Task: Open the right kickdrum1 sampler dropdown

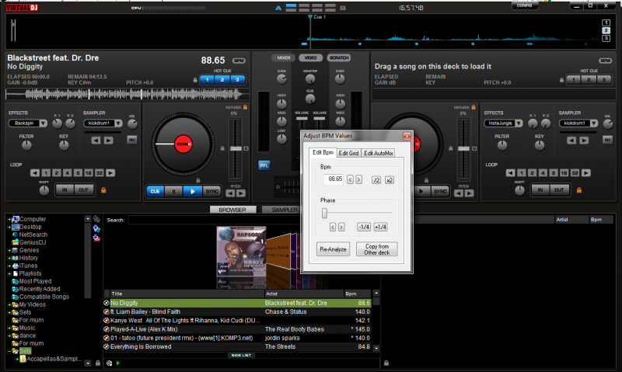Action: point(593,123)
